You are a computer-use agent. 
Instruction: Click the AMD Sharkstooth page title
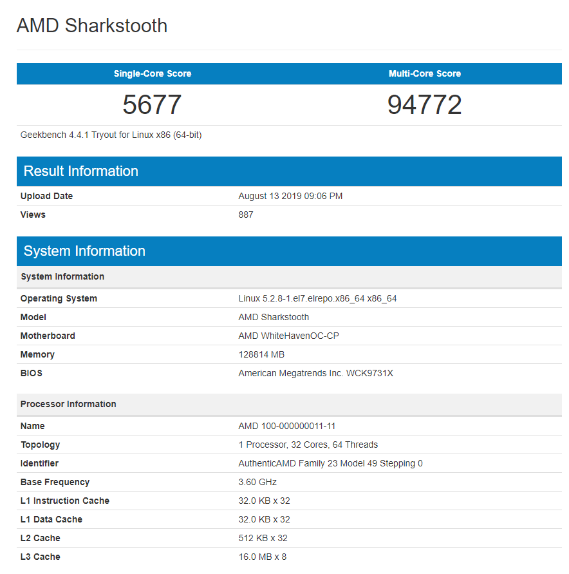92,26
